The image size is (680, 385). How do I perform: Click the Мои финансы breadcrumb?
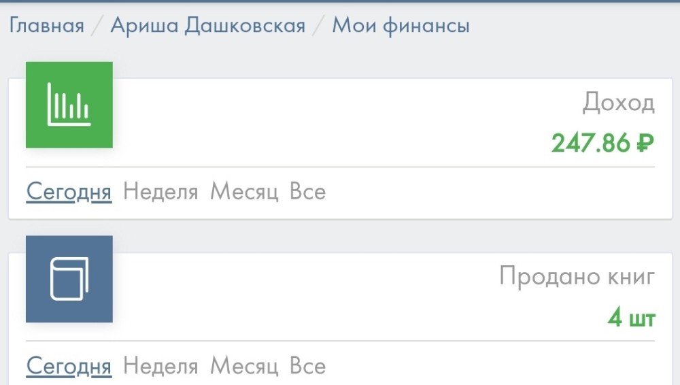click(401, 26)
